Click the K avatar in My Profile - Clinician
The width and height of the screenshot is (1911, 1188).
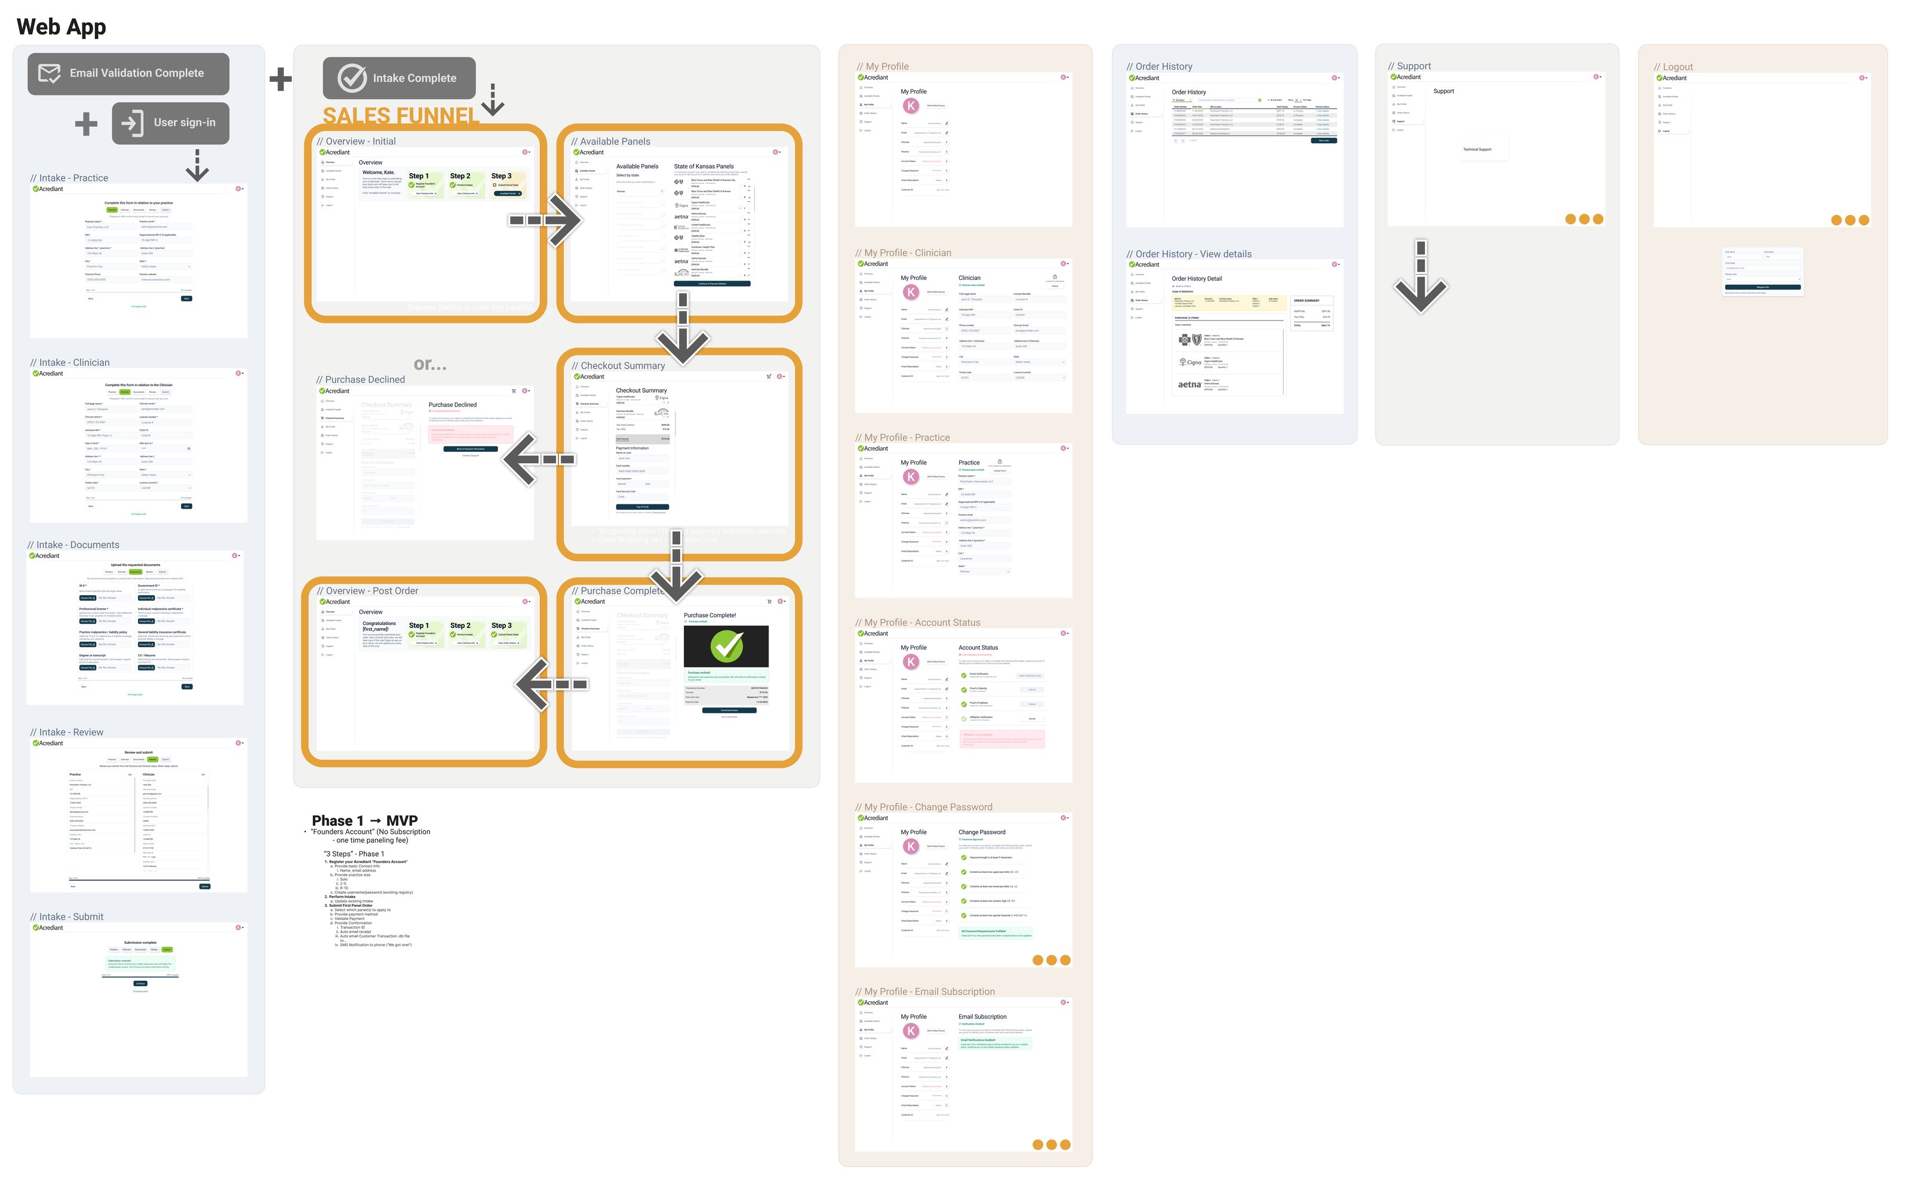pyautogui.click(x=911, y=293)
